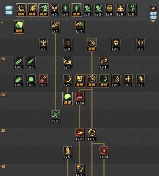Select the red Lv 28 skill icon

[x=104, y=152]
